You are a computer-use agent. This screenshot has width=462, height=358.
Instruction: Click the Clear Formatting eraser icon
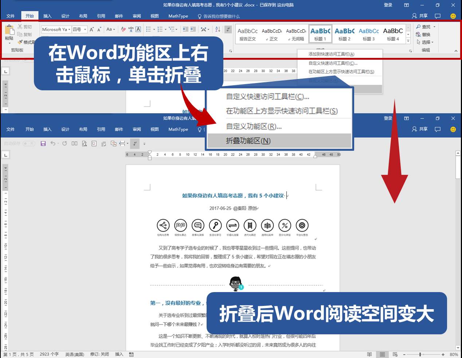(123, 29)
